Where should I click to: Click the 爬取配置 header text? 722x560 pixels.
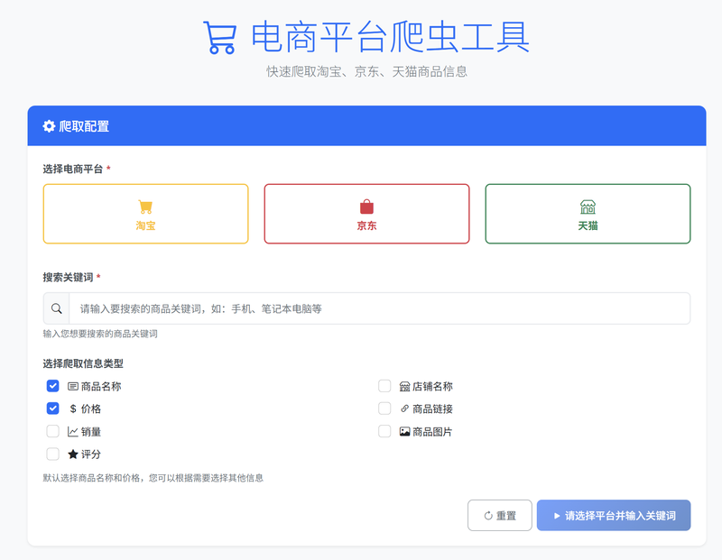click(x=84, y=126)
